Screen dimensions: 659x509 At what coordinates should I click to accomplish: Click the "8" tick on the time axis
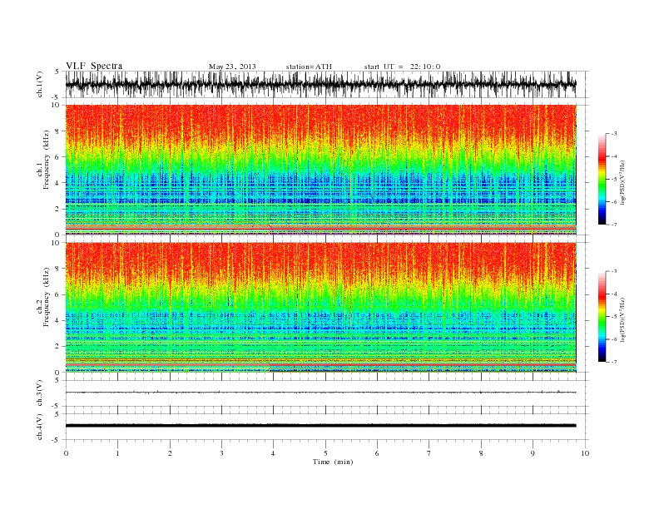point(481,453)
